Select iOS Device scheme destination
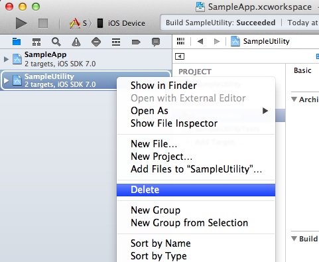 tap(121, 23)
